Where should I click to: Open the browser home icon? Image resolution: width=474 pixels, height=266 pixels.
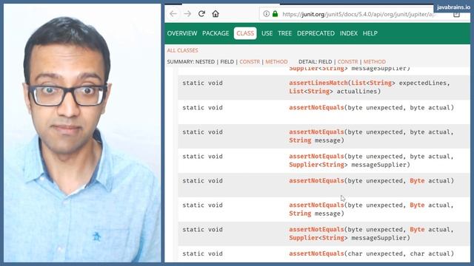[x=216, y=14]
